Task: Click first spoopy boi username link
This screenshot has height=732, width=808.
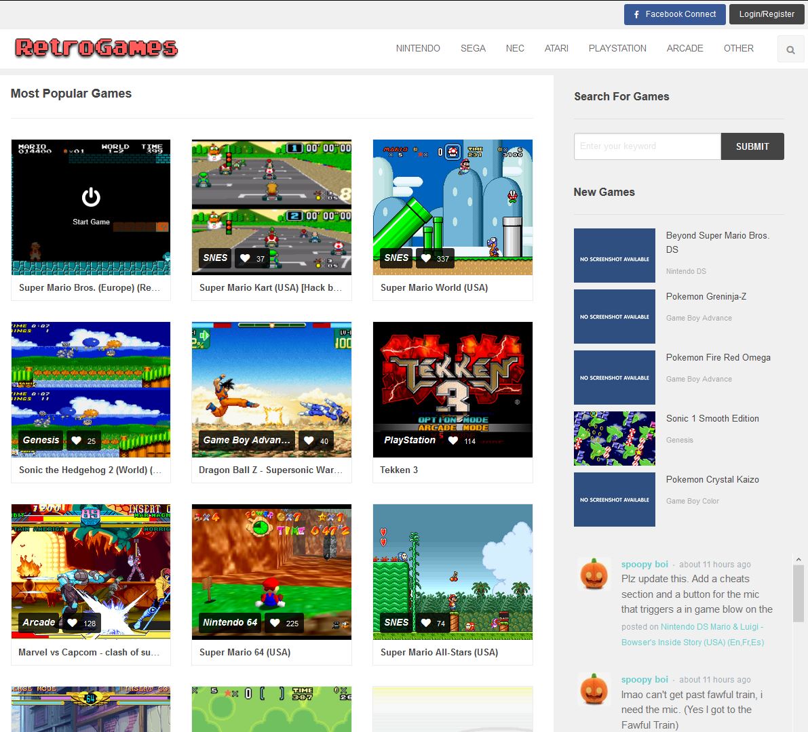Action: click(644, 564)
